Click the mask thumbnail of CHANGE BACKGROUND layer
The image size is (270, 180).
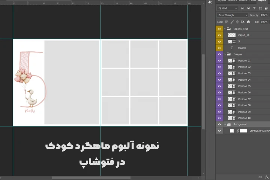point(243,131)
